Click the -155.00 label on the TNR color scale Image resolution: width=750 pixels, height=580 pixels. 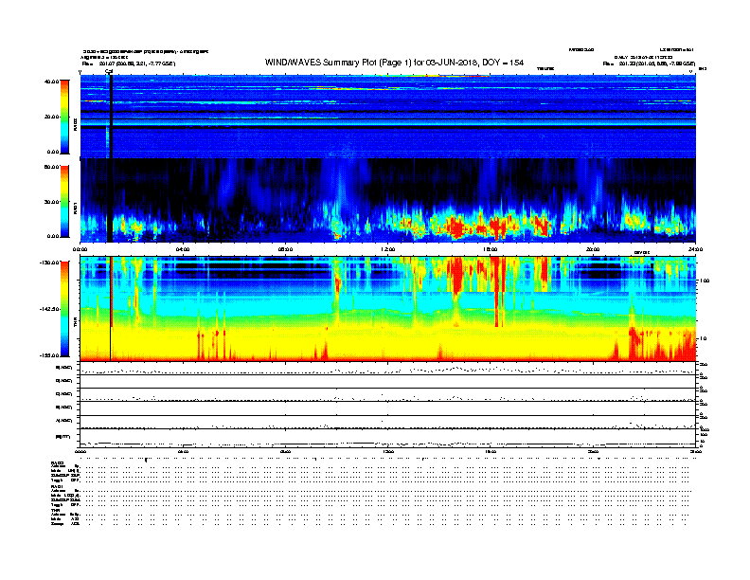49,355
